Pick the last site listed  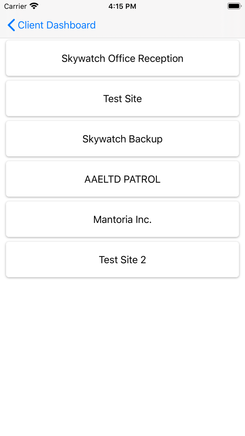(122, 259)
